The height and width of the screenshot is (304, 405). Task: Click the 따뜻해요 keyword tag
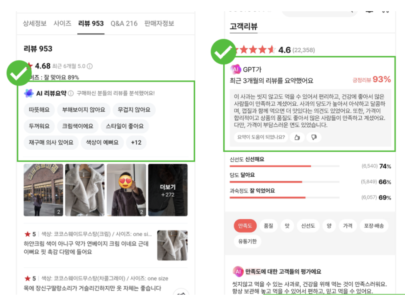point(39,110)
